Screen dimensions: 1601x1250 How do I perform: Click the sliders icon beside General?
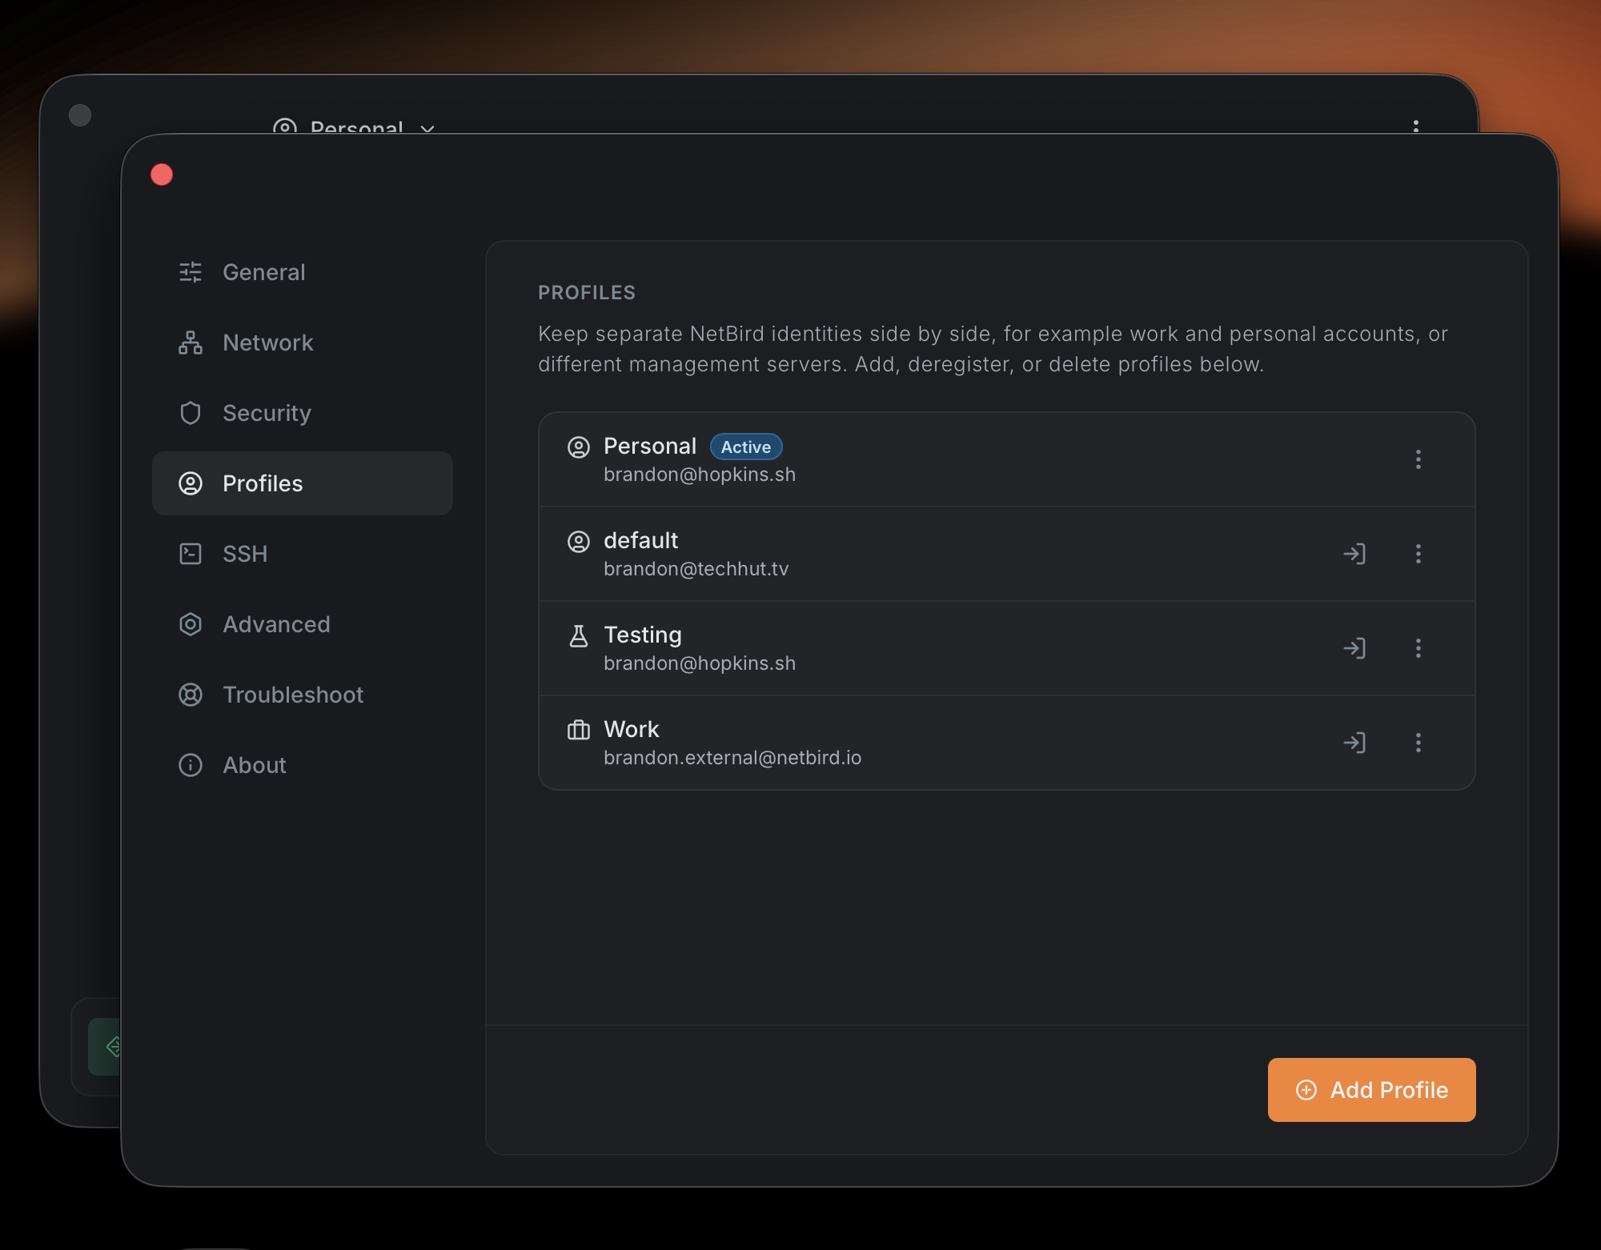pyautogui.click(x=191, y=272)
